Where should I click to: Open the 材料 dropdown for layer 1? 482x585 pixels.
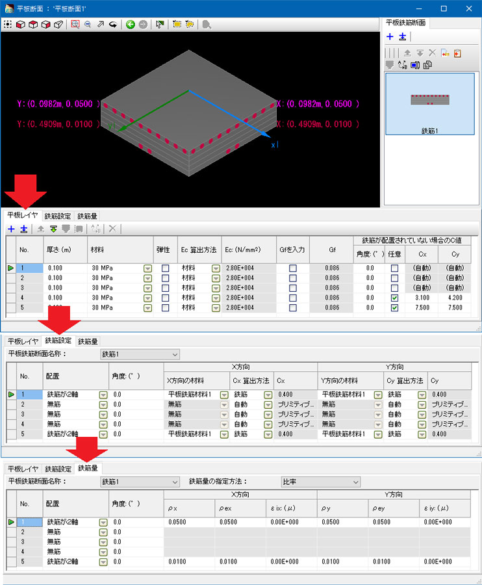(x=148, y=268)
